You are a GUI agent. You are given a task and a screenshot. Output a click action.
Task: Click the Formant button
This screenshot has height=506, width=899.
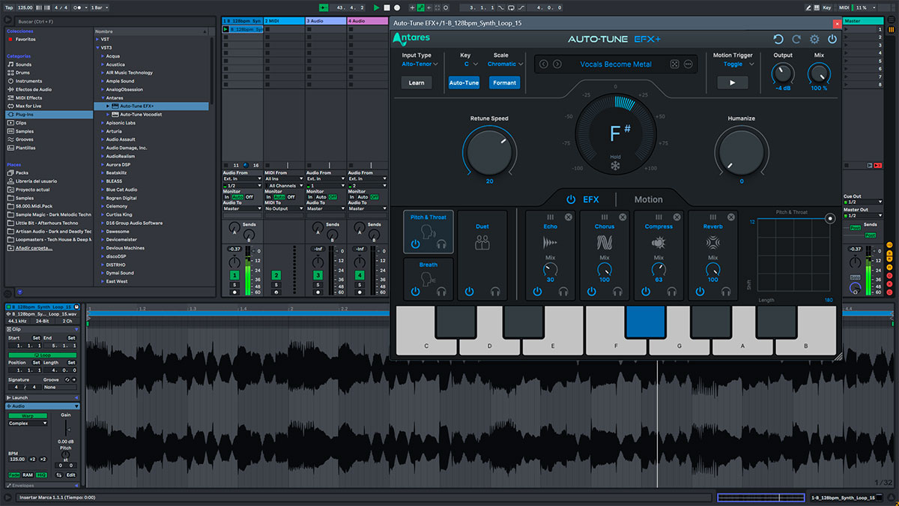coord(504,83)
